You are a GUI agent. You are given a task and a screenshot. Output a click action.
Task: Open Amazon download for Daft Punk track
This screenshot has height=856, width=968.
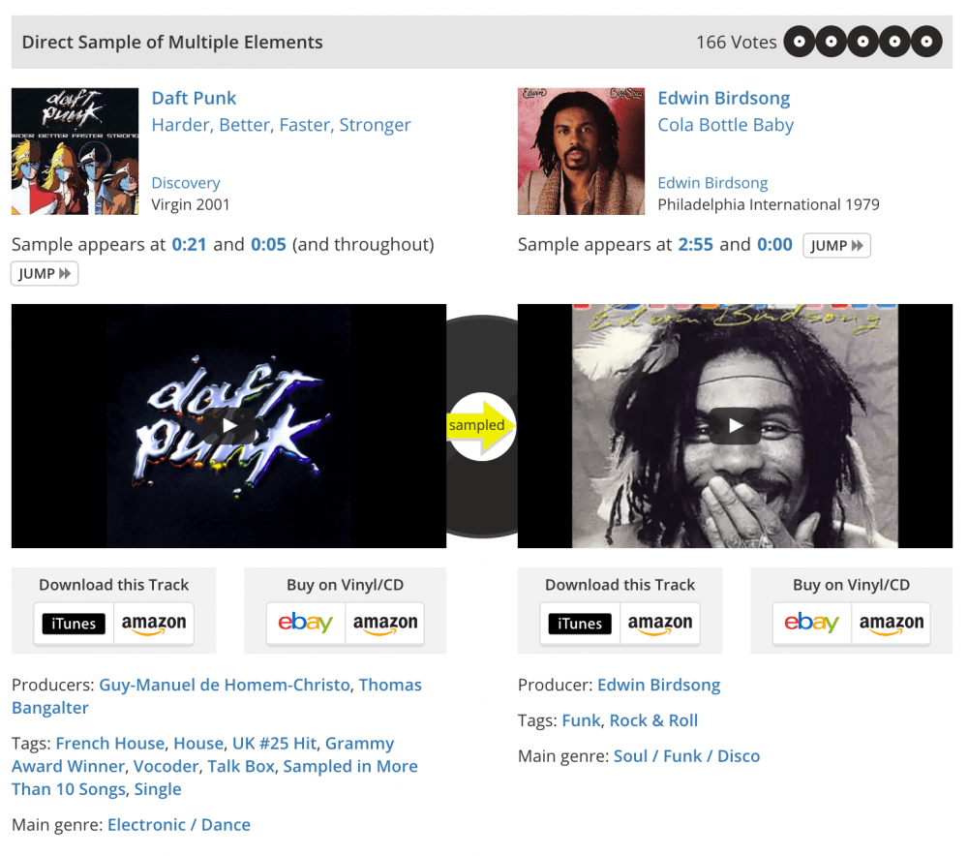coord(154,624)
